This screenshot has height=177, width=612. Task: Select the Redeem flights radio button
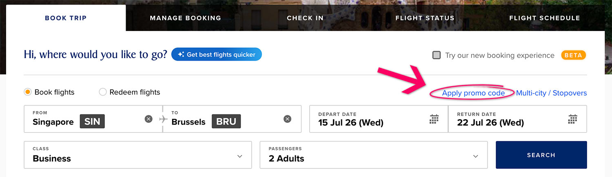tap(103, 92)
